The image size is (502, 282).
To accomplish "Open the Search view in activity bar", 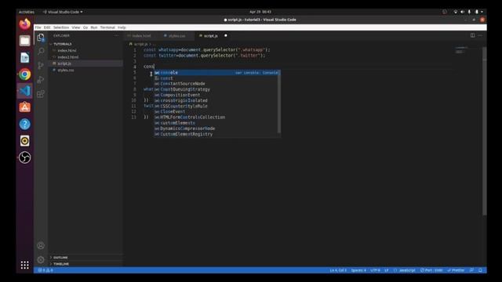I will 41,51.
